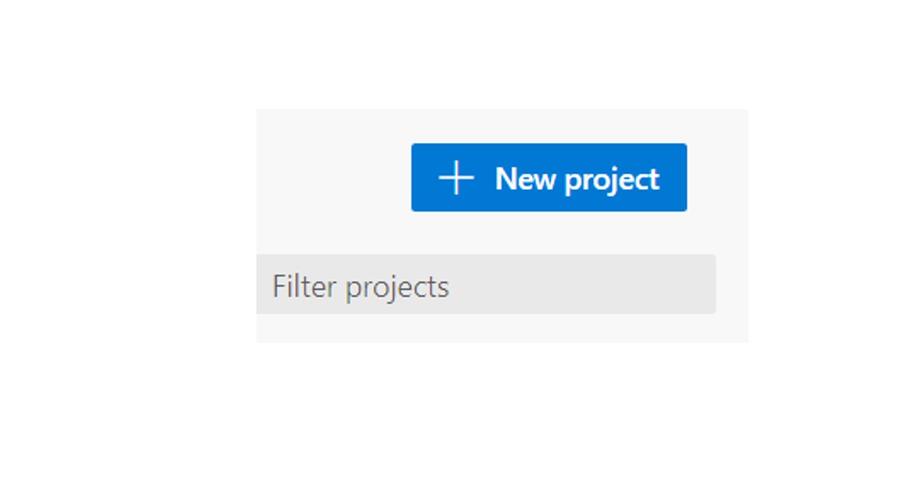This screenshot has width=897, height=504.
Task: Click the cross-shaped add icon in the blue button
Action: [x=456, y=178]
